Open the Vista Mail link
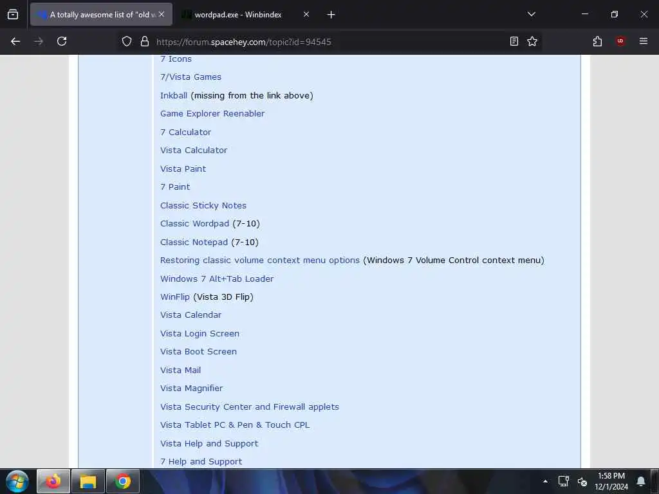659x494 pixels. coord(180,370)
